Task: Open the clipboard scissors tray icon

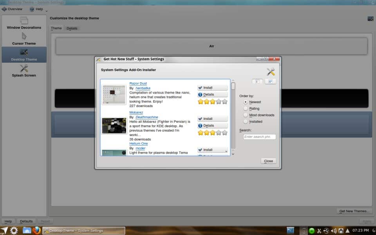Action: pyautogui.click(x=319, y=231)
